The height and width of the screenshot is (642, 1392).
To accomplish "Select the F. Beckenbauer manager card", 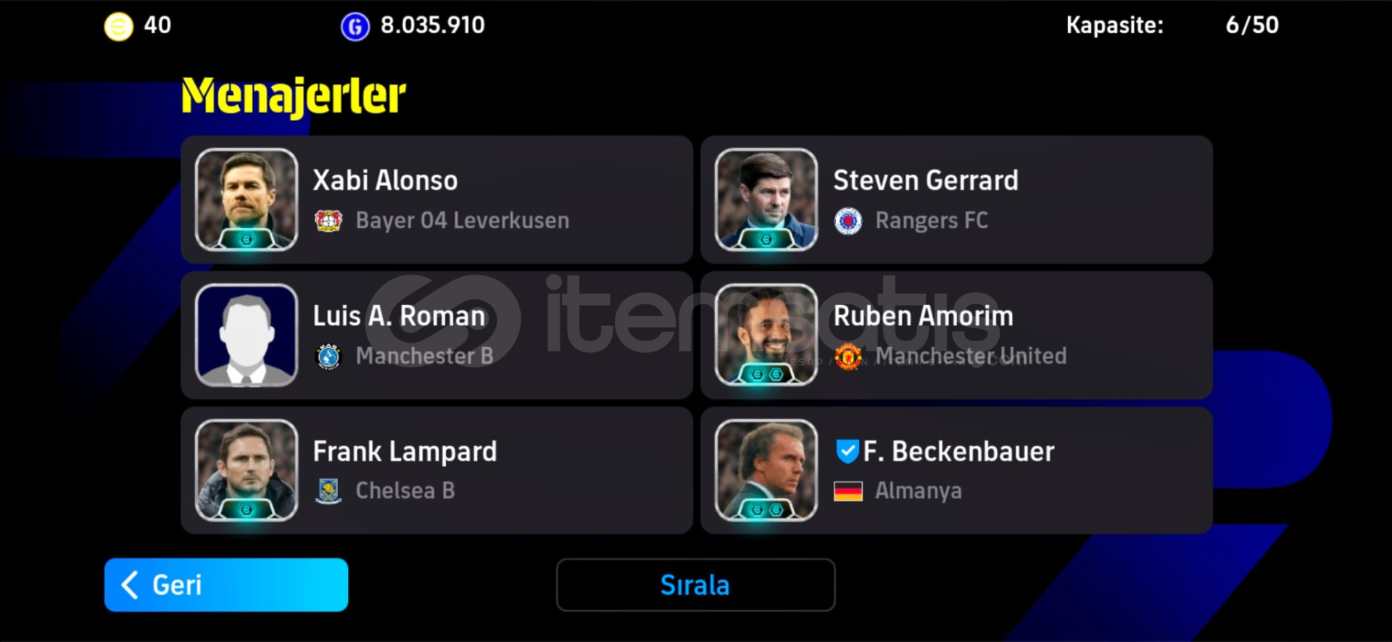I will point(956,470).
